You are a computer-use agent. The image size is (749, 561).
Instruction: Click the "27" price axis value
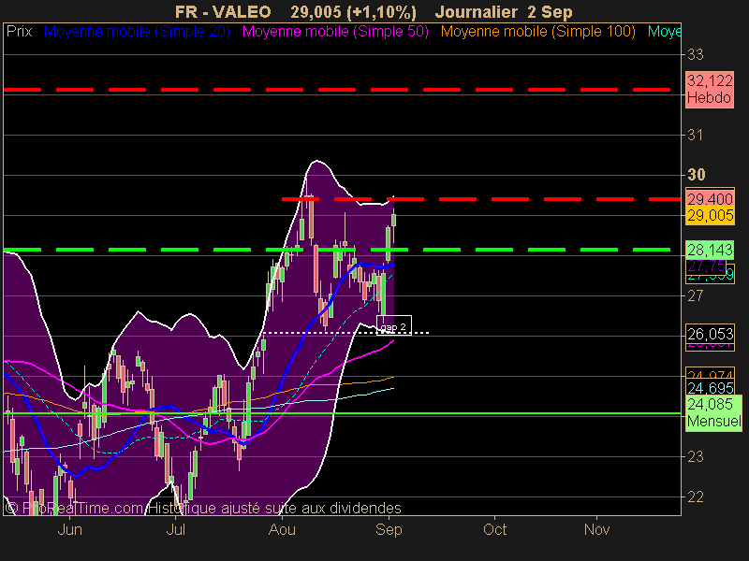tap(696, 296)
